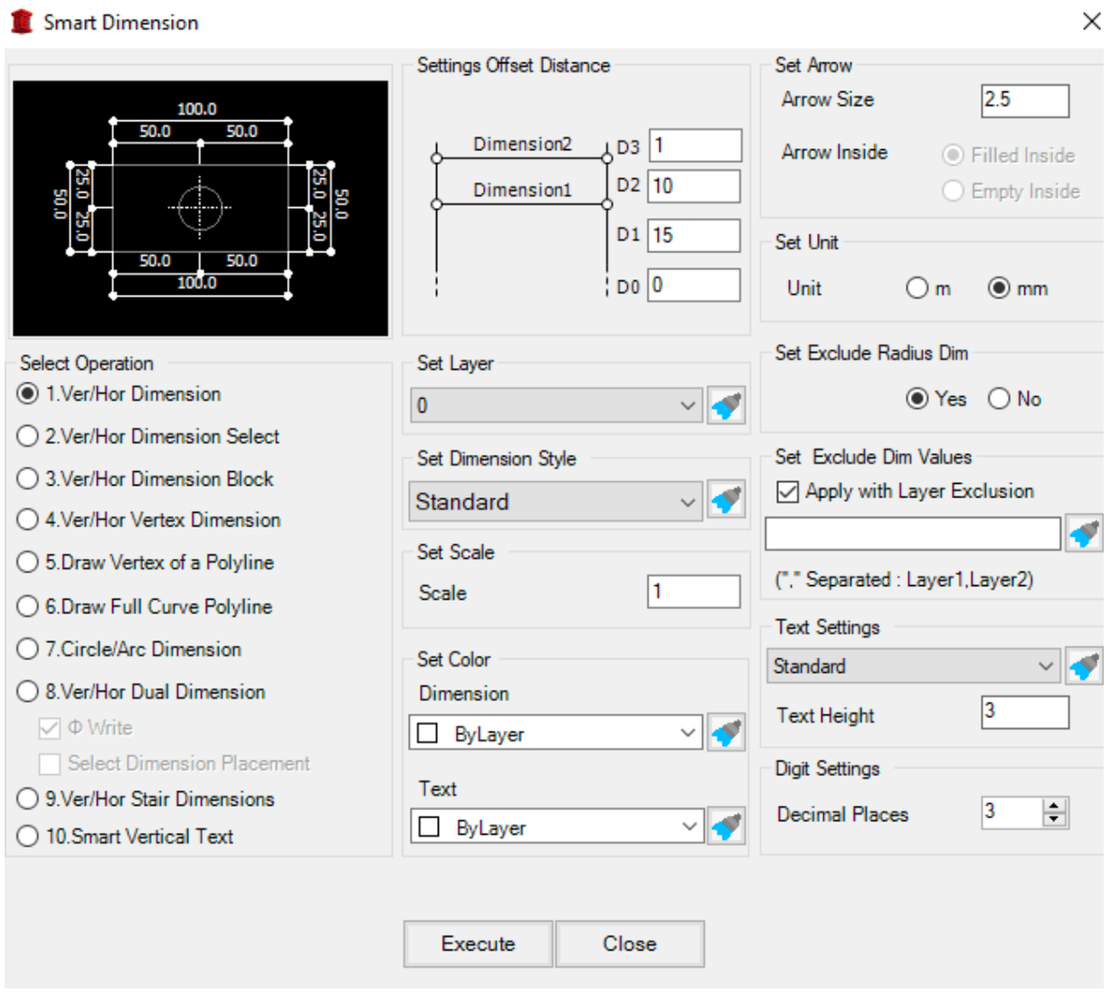
Task: Select operation 10.Smart Vertical Text
Action: [x=28, y=836]
